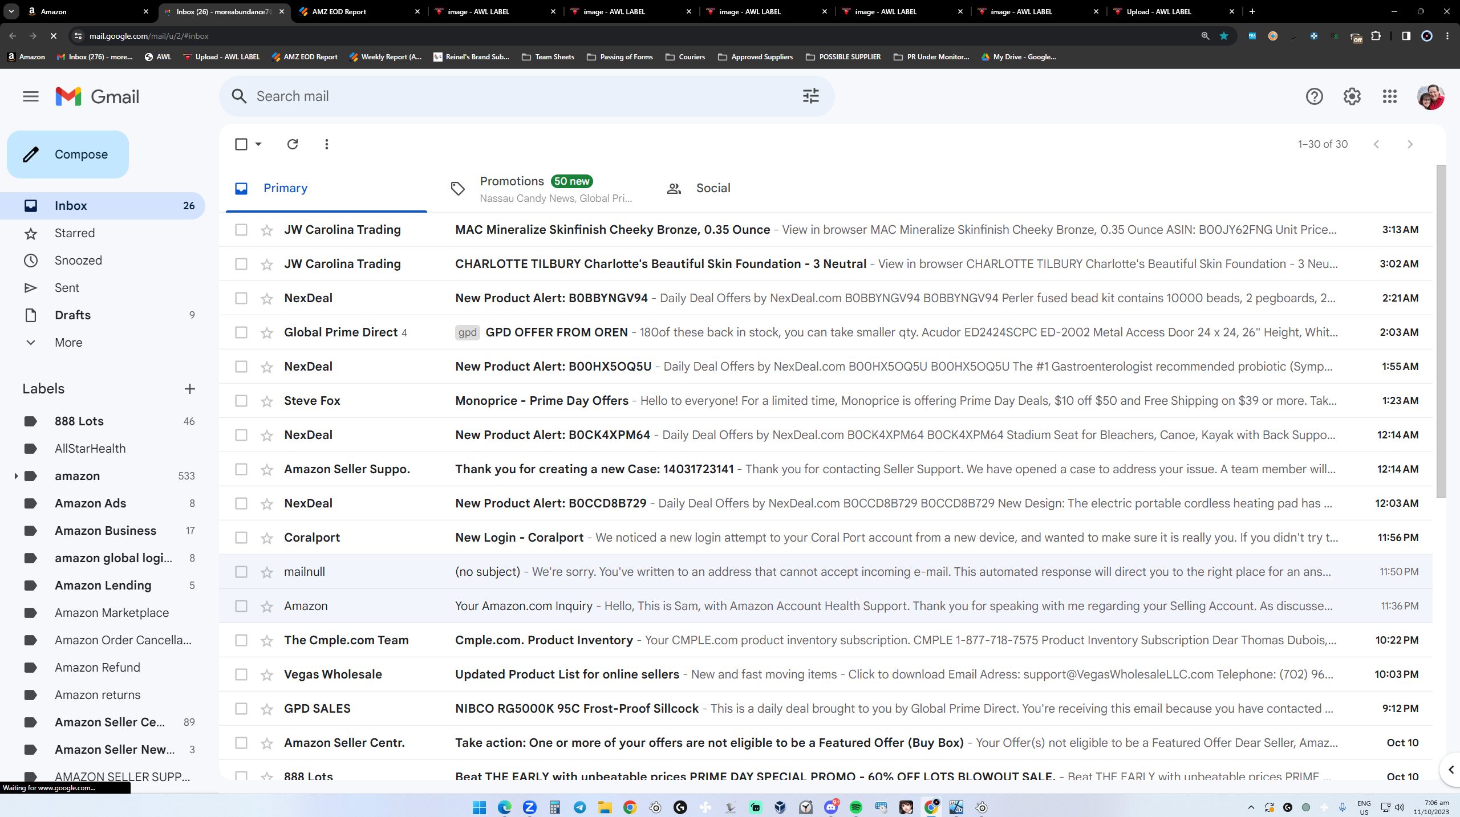This screenshot has height=817, width=1460.
Task: Open Chrome Extensions puzzle icon
Action: pos(1376,36)
